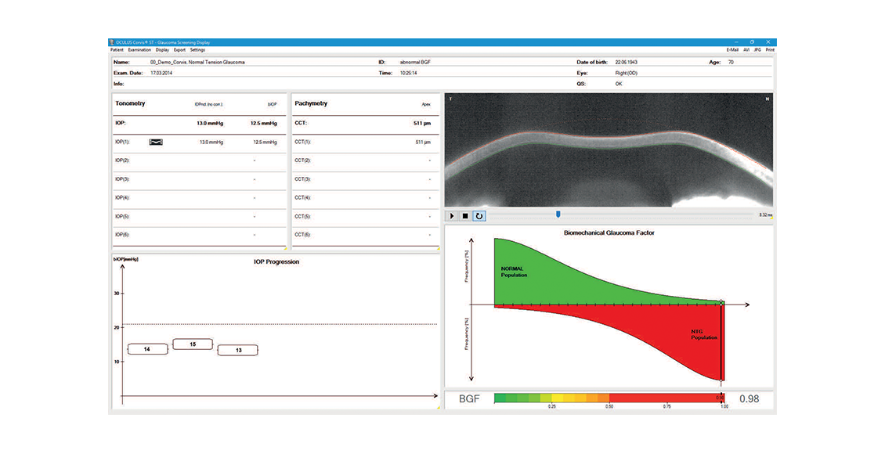Expand the Export menu
The height and width of the screenshot is (454, 885).
(x=179, y=50)
